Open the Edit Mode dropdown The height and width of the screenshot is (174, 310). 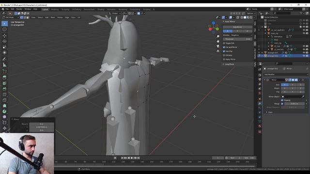pos(10,17)
